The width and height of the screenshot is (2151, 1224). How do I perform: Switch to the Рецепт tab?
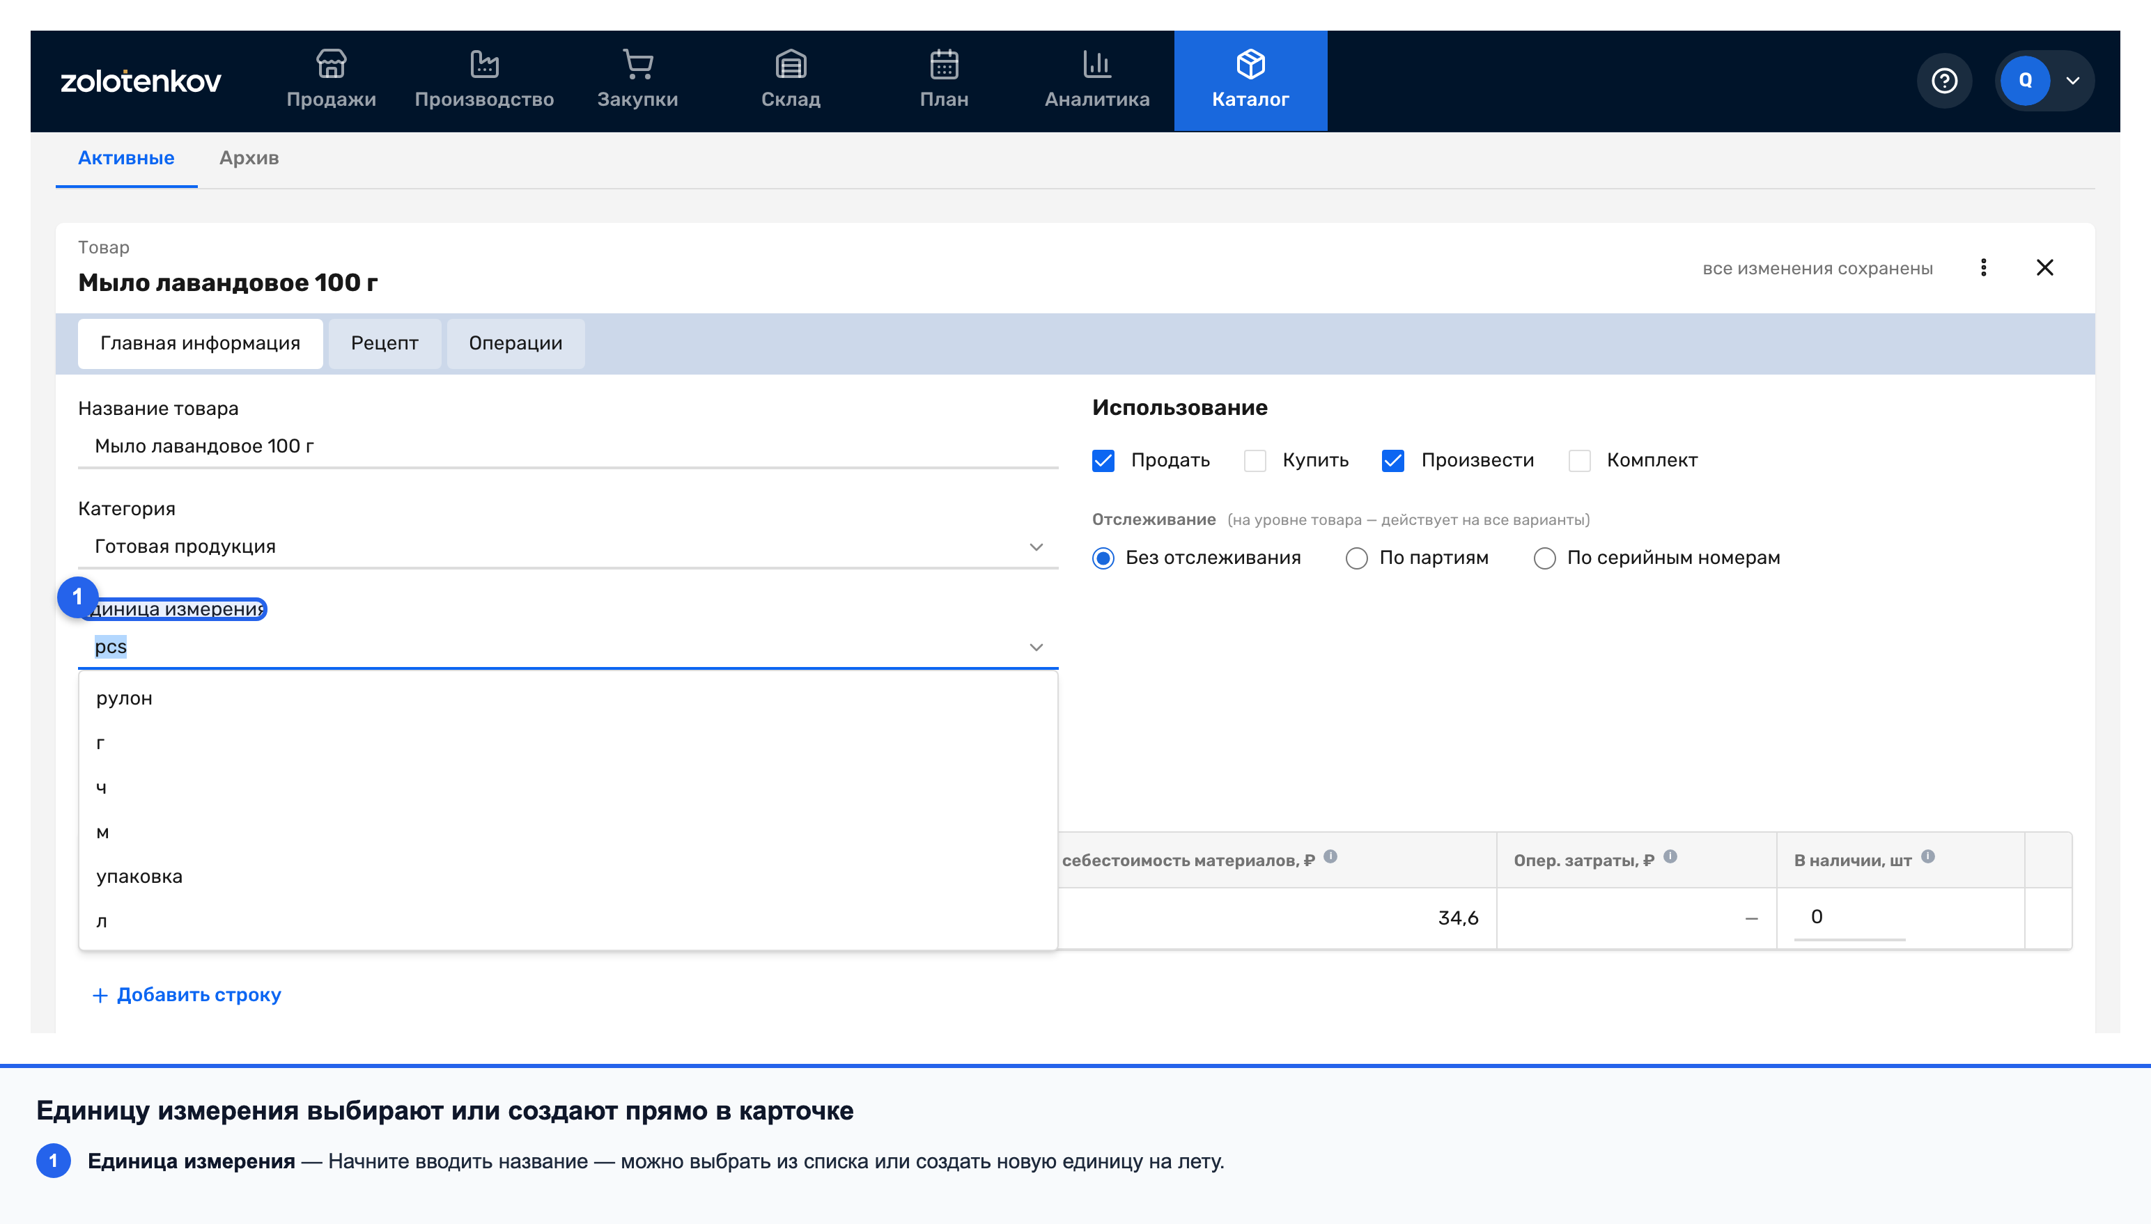(385, 343)
